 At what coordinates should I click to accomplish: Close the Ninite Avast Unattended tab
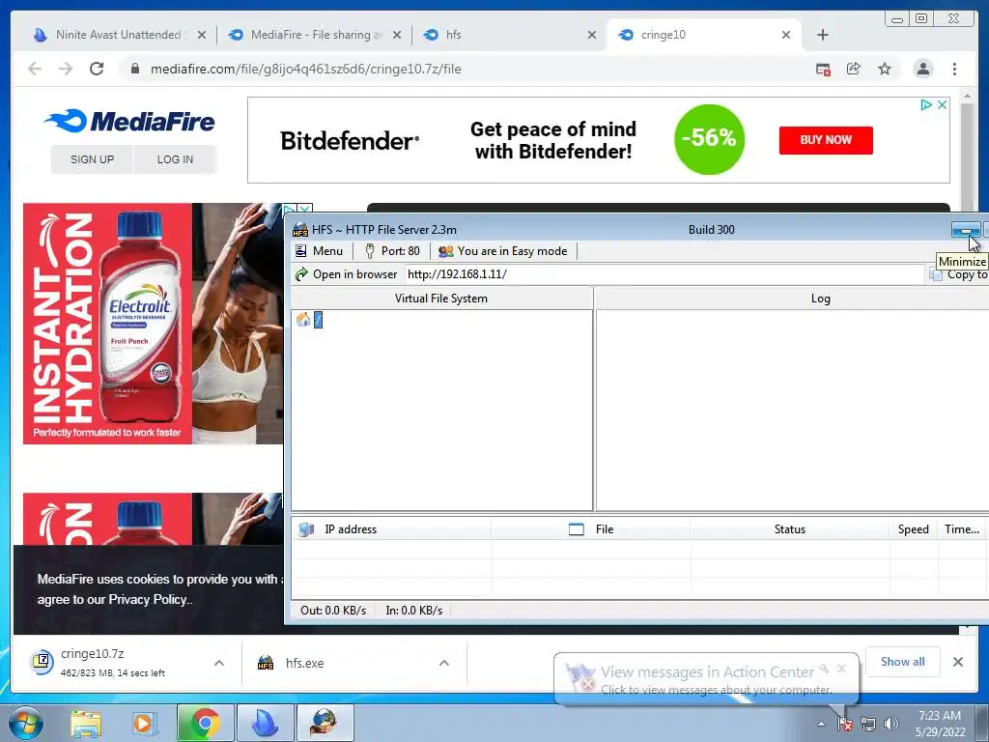click(202, 36)
